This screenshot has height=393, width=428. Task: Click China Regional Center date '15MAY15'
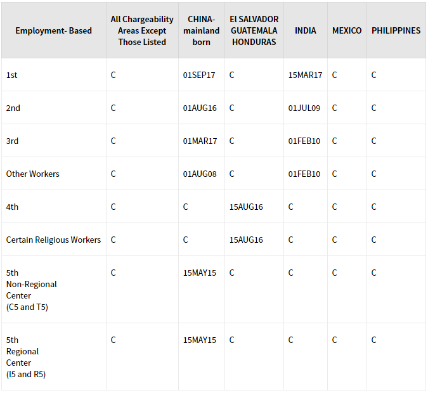[200, 340]
